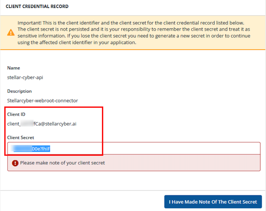Click 'Please make note of your client secret' message
This screenshot has width=266, height=211.
(x=62, y=163)
